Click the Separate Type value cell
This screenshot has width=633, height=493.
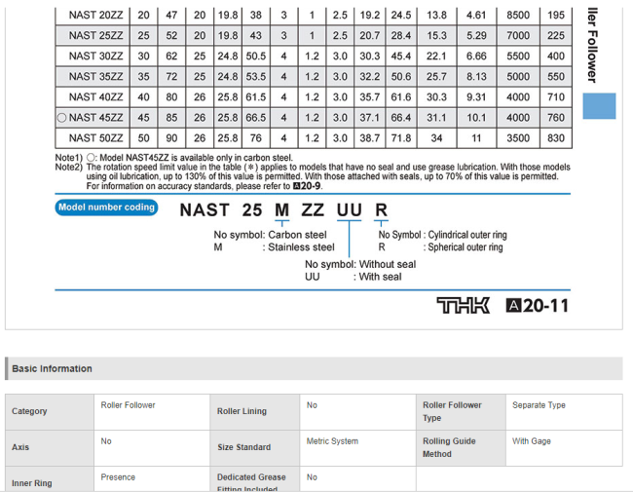pyautogui.click(x=539, y=405)
